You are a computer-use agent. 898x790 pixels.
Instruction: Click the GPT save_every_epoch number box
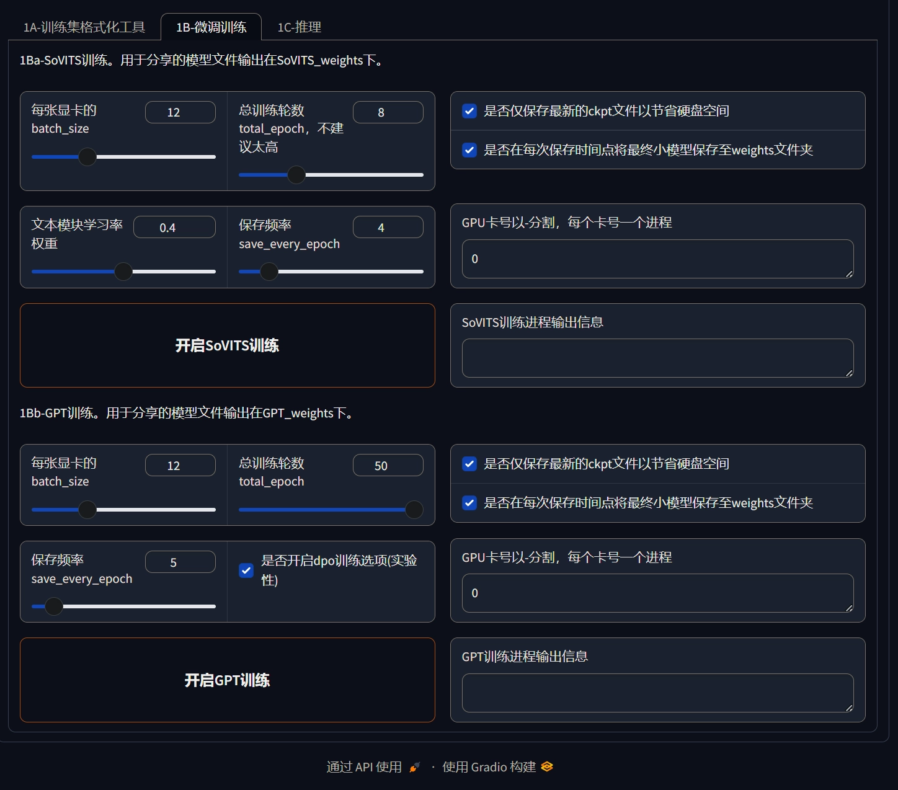click(x=180, y=562)
